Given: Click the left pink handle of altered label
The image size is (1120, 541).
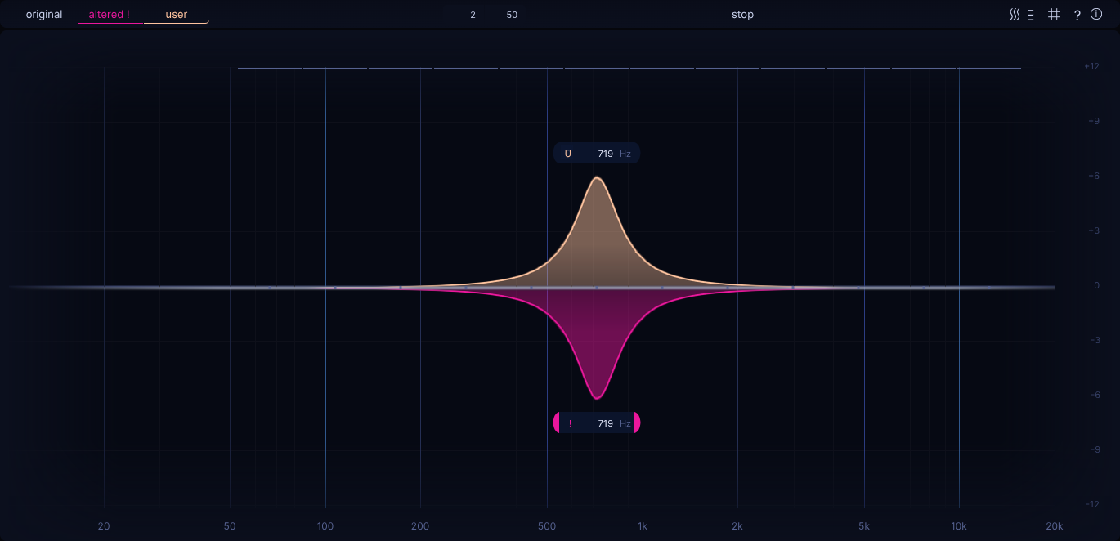Looking at the screenshot, I should coord(557,423).
